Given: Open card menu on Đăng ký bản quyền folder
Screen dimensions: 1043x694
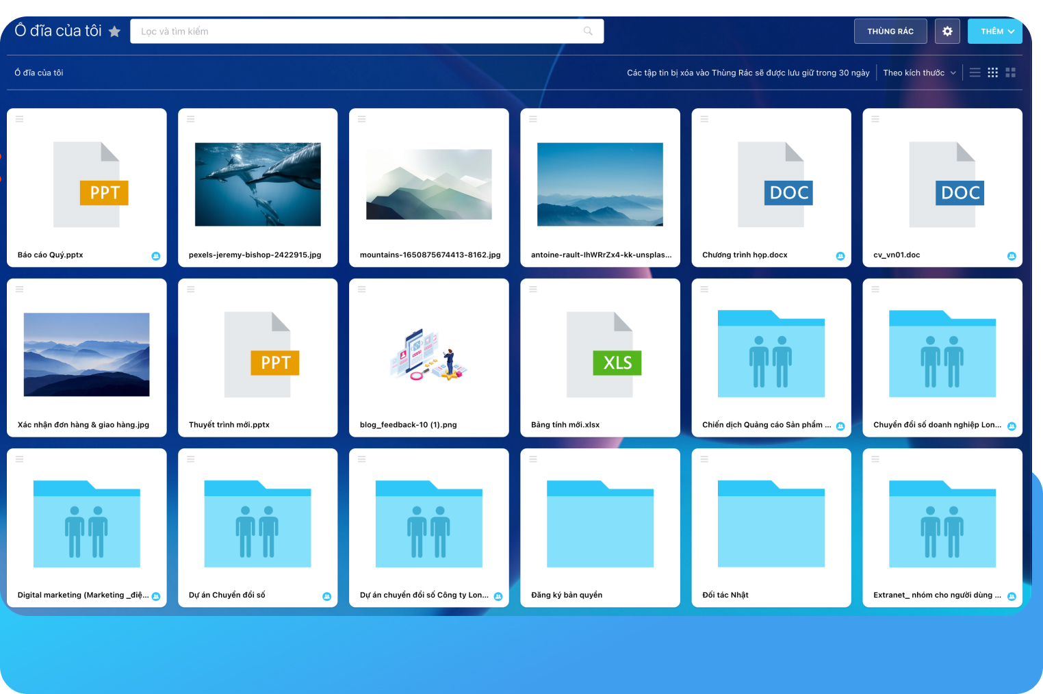Looking at the screenshot, I should click(533, 459).
